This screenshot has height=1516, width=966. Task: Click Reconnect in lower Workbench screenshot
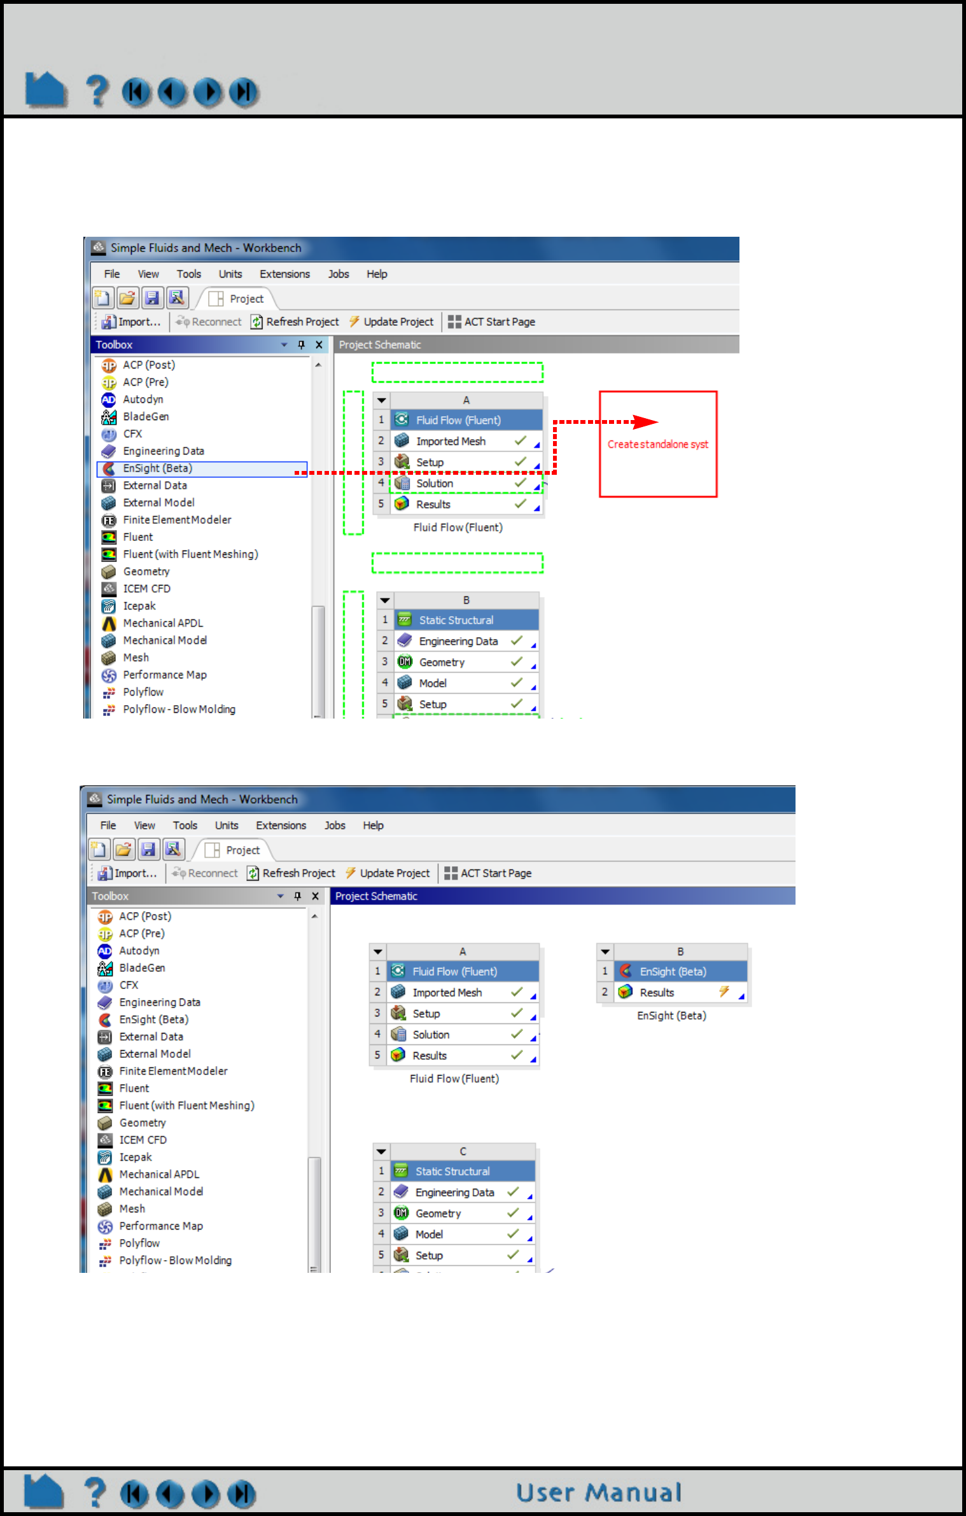tap(205, 873)
